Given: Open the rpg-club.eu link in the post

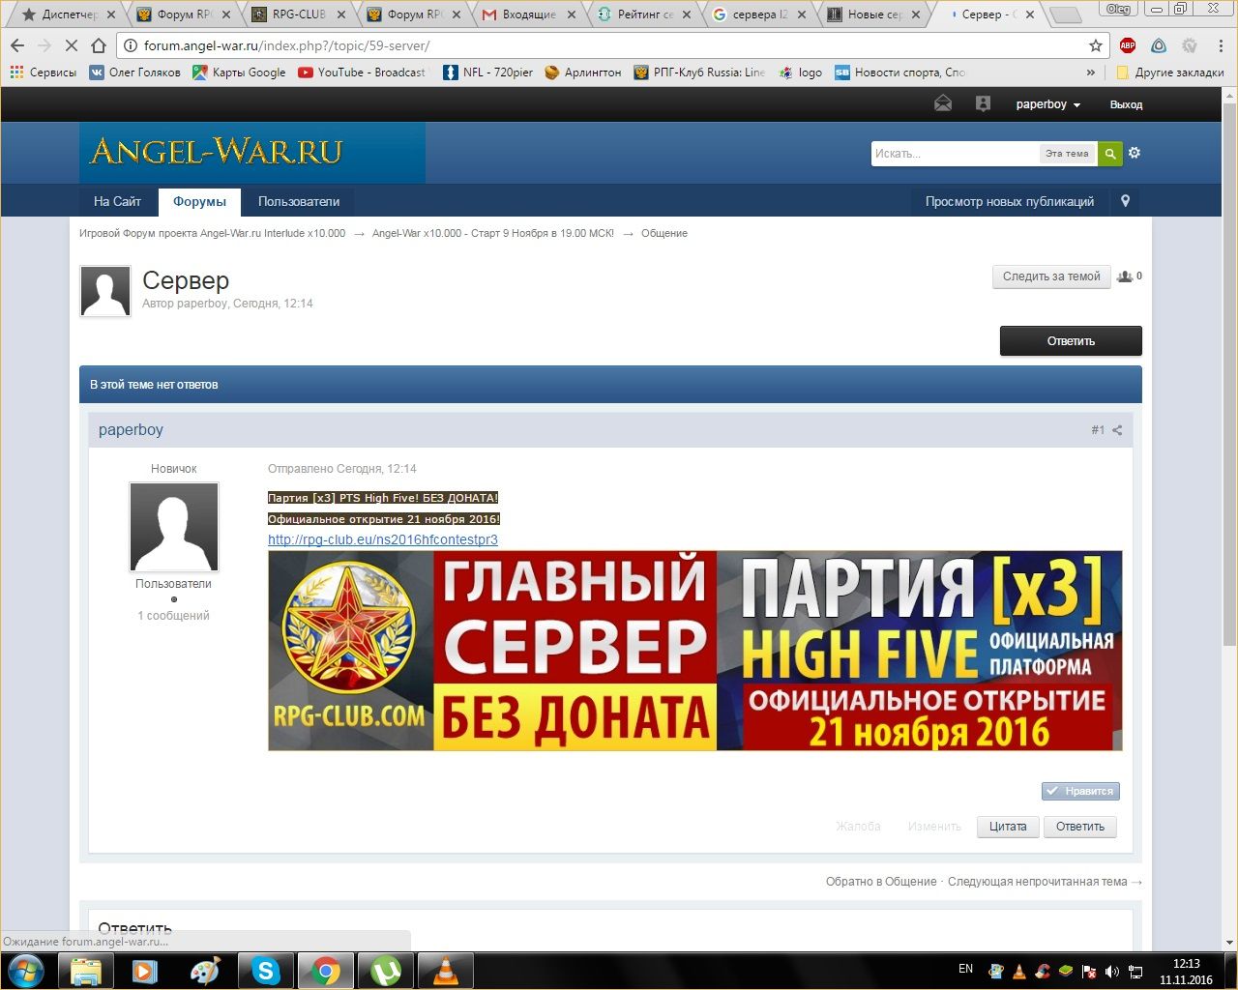Looking at the screenshot, I should click(x=383, y=539).
